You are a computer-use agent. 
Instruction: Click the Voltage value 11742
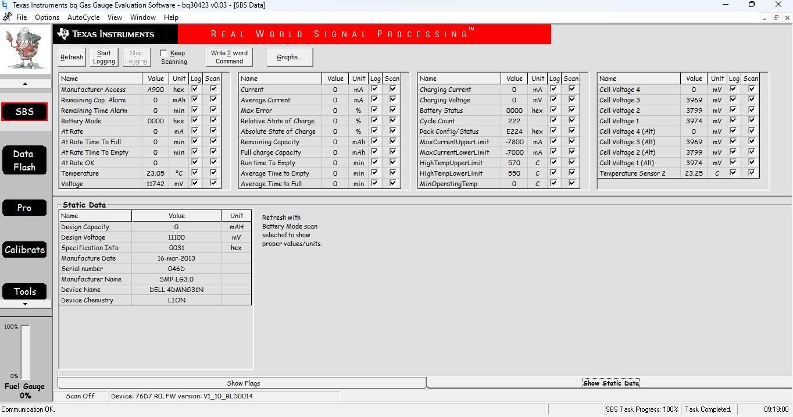155,184
